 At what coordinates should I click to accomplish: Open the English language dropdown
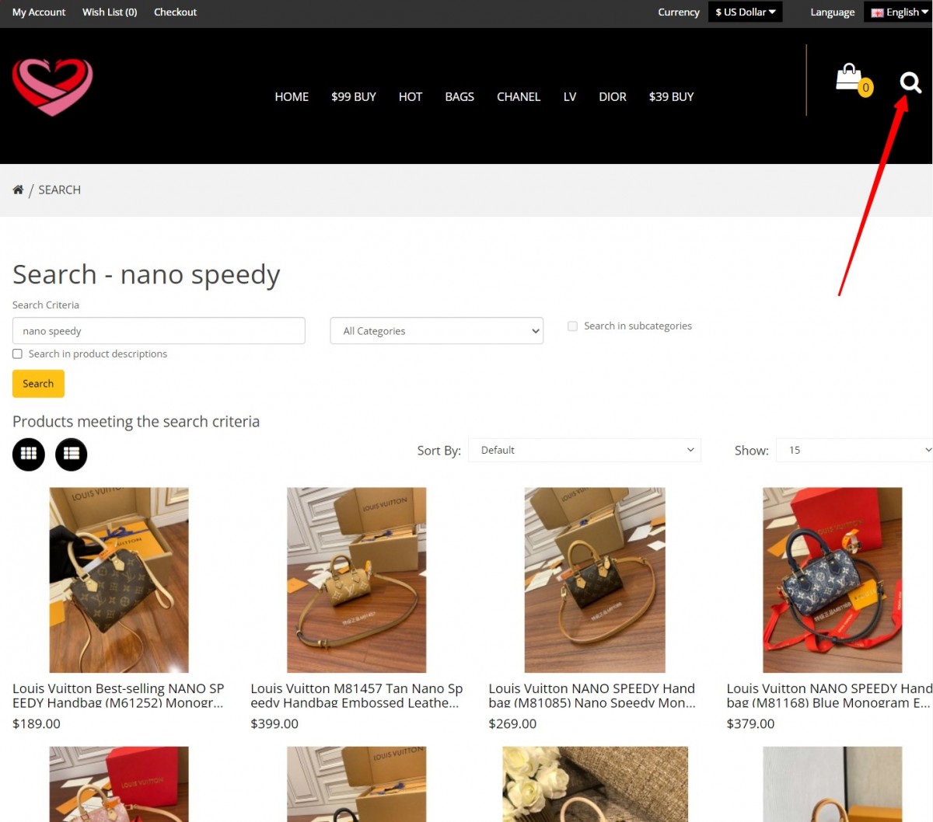tap(899, 12)
